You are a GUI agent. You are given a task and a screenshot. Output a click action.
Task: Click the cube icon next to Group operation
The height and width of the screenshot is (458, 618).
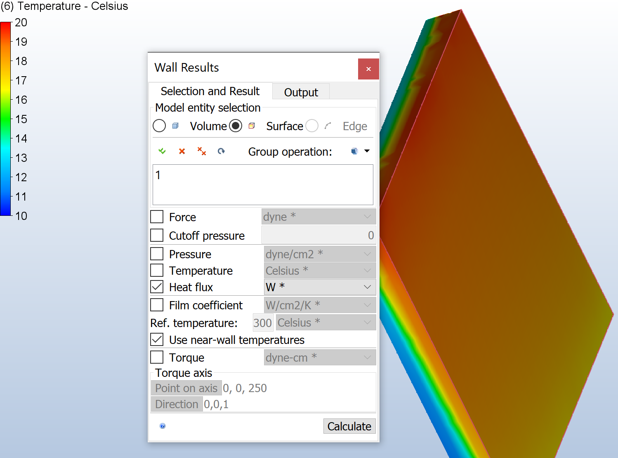tap(354, 151)
